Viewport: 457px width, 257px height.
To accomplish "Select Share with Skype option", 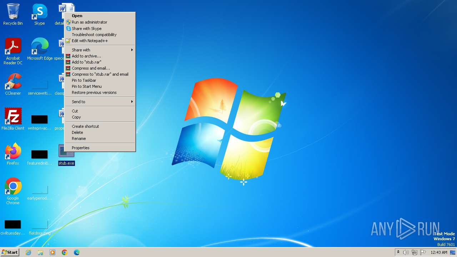I will point(100,29).
